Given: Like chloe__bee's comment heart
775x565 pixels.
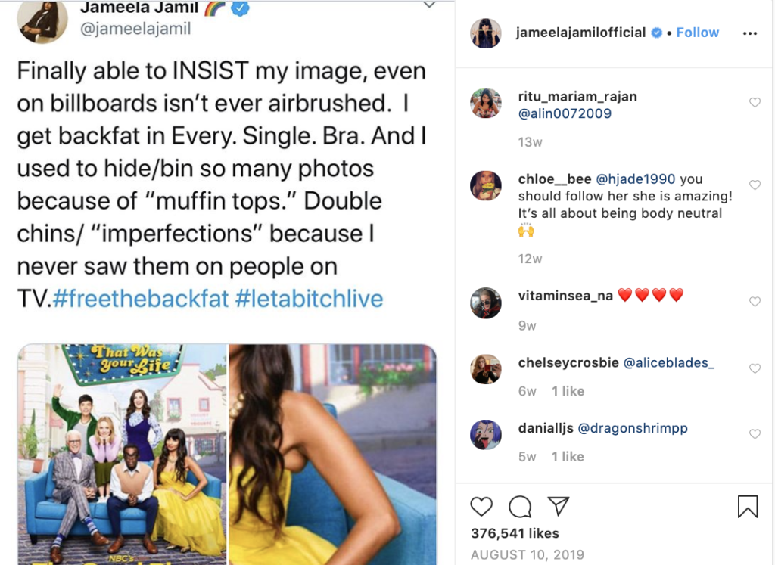Looking at the screenshot, I should 755,185.
